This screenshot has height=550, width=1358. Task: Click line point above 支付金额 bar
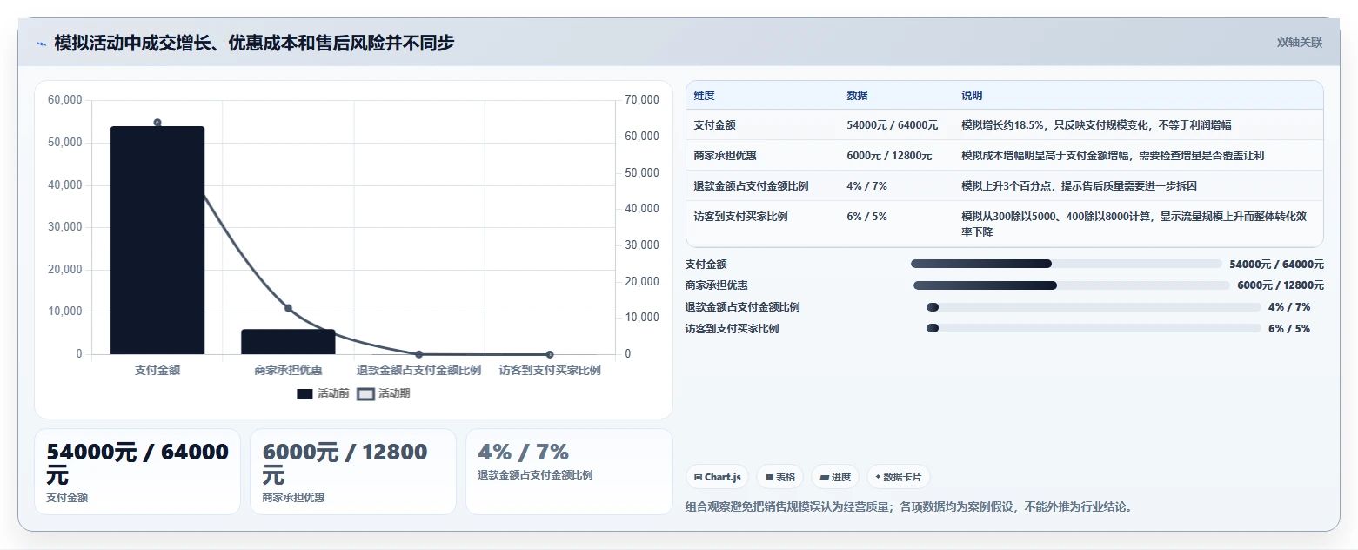pyautogui.click(x=157, y=123)
